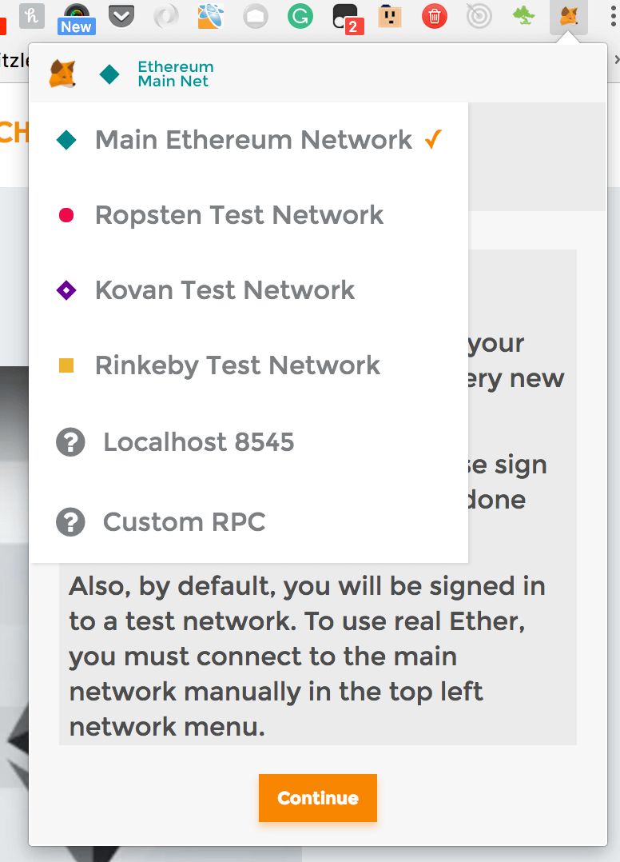Click the Pocket extension icon
The image size is (620, 862).
[x=121, y=17]
